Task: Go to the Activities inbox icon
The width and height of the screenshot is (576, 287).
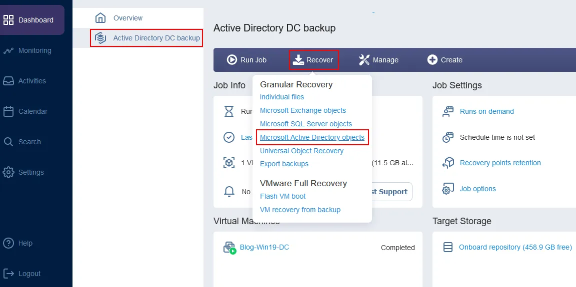Action: click(8, 81)
